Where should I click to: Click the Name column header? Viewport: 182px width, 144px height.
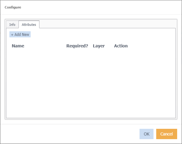18,46
